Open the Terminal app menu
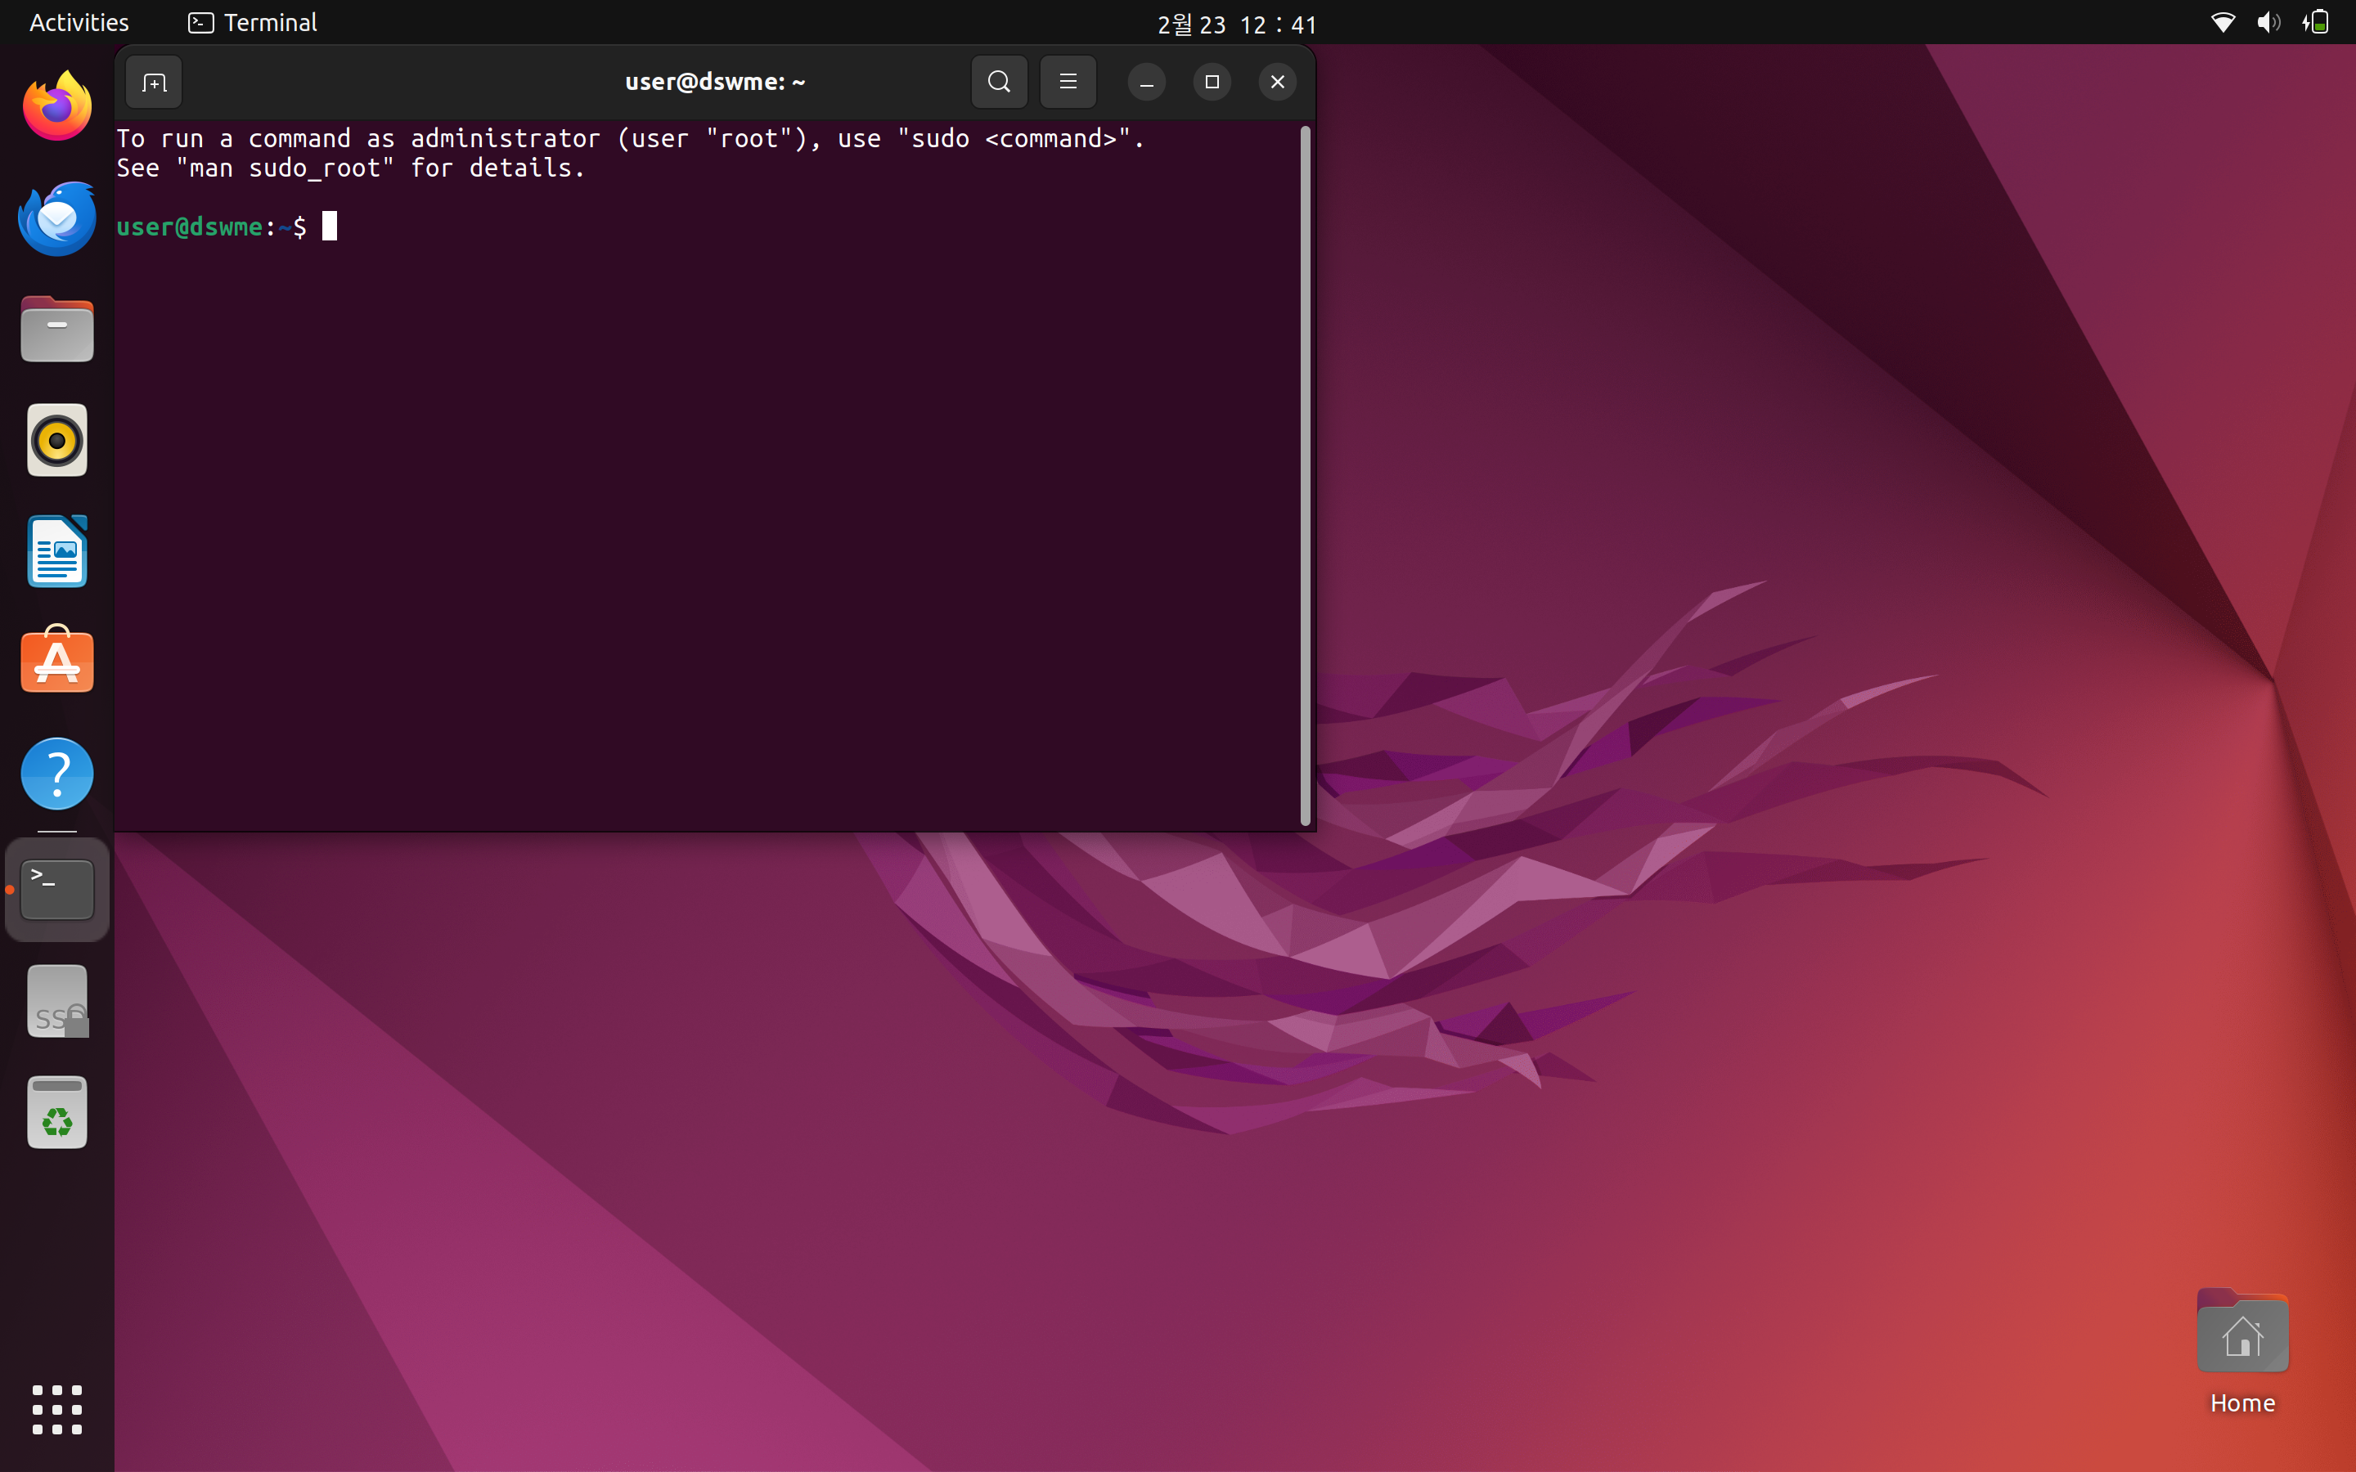 [x=253, y=22]
